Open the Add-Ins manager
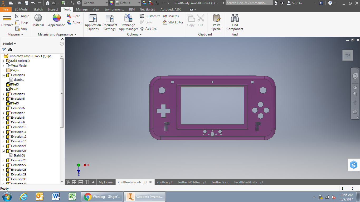Image resolution: width=360 pixels, height=202 pixels. [148, 29]
